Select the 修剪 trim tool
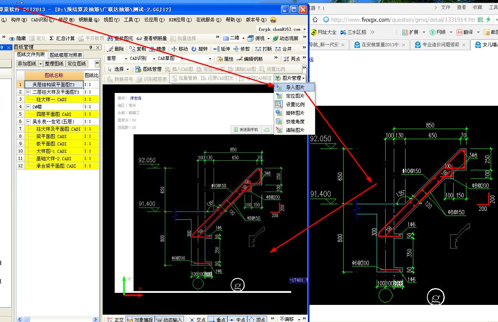The height and width of the screenshot is (322, 498). 242,49
